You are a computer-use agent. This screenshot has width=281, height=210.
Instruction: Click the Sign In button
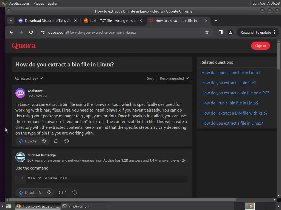pos(260,46)
